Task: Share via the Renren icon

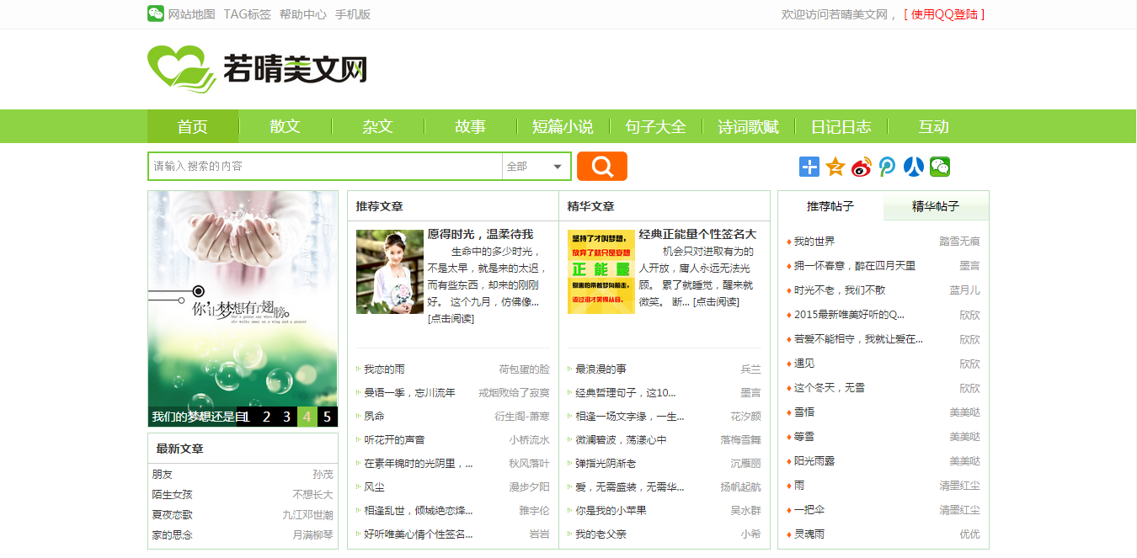Action: tap(914, 167)
